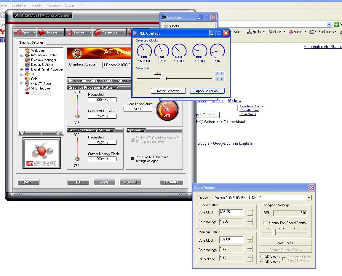The width and height of the screenshot is (342, 276).
Task: Select Seiten aus Deutschland radio button
Action: [201, 122]
